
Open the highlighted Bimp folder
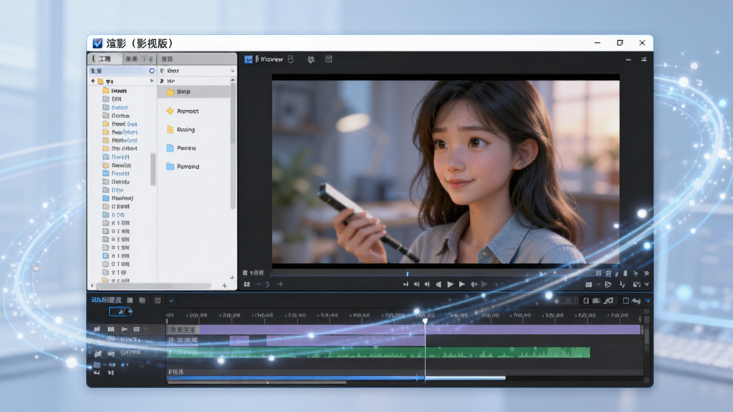(195, 92)
